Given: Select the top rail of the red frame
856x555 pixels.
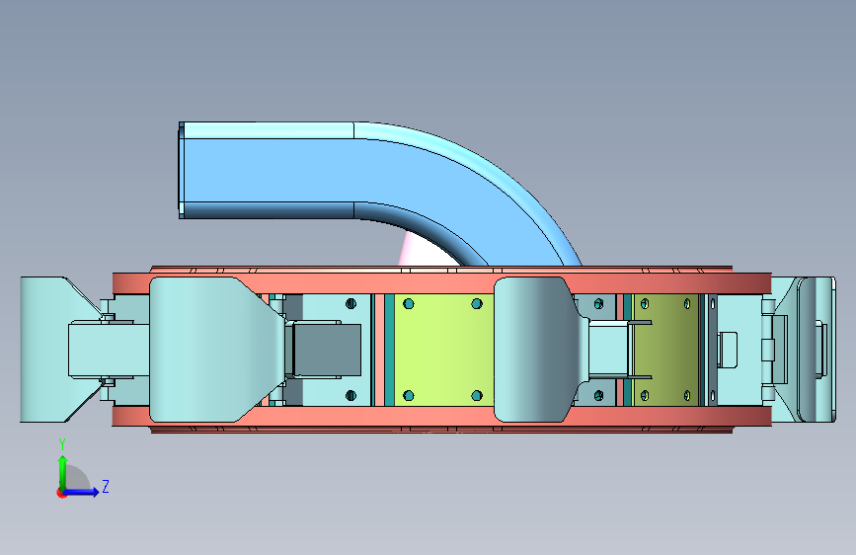Looking at the screenshot, I should pyautogui.click(x=442, y=284).
